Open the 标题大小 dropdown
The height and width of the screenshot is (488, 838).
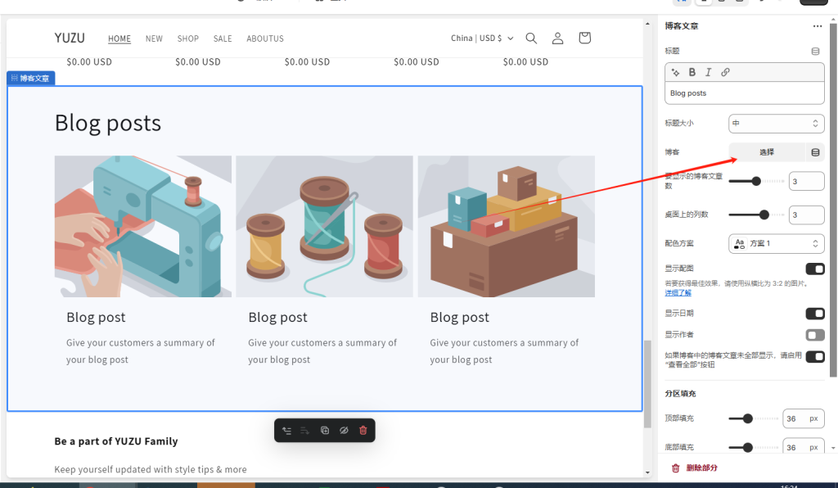(x=776, y=124)
